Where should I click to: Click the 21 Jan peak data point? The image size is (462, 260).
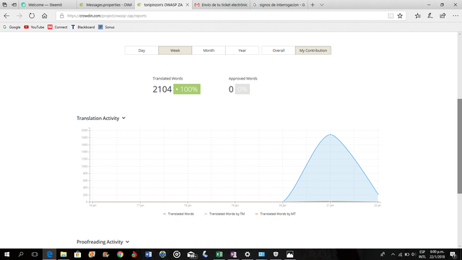(330, 135)
